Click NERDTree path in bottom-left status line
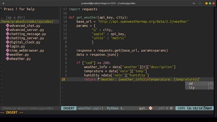The height and width of the screenshot is (122, 217). 28,108
